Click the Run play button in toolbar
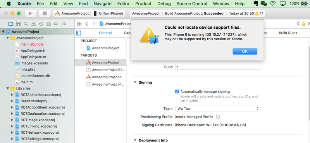 point(31,14)
